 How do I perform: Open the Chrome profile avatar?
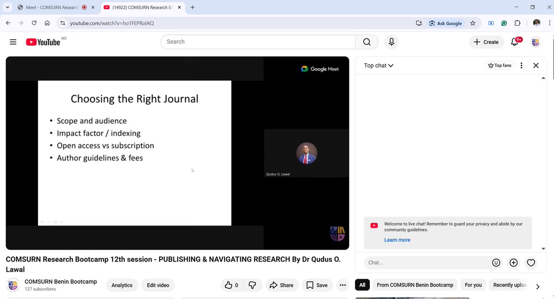[x=536, y=23]
